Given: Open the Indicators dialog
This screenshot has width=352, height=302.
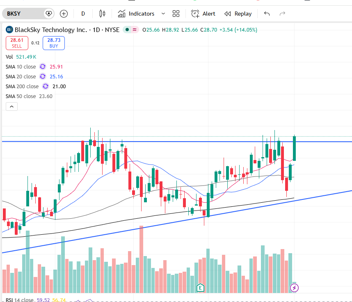Looking at the screenshot, I should pyautogui.click(x=136, y=14).
